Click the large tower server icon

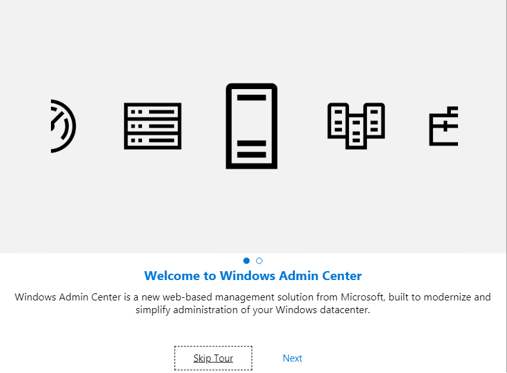point(252,126)
